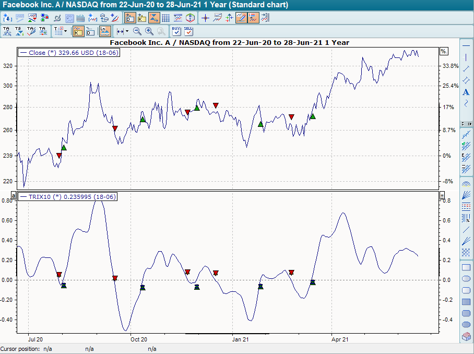
Task: Click the first TA indicator icon
Action: (7, 31)
